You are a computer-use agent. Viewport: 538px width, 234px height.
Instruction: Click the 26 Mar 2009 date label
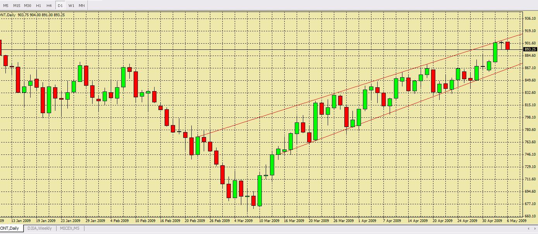pos(343,221)
